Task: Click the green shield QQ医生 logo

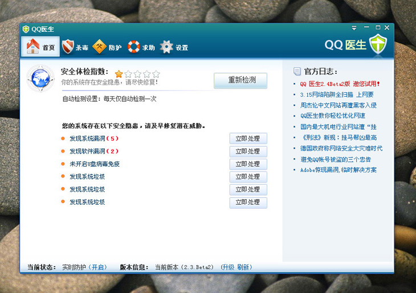Action: pos(378,44)
